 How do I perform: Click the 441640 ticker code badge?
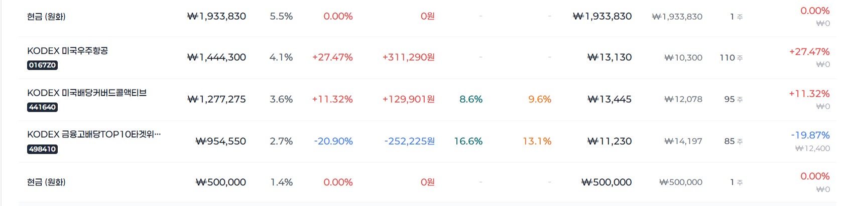pos(42,107)
